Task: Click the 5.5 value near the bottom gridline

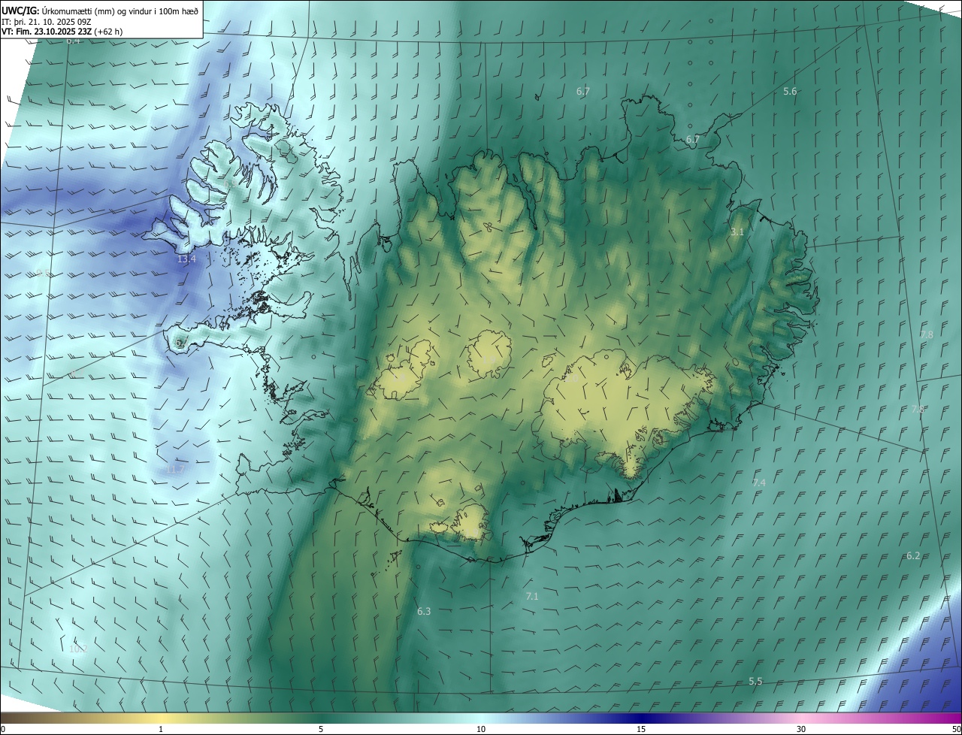Action: click(x=755, y=681)
